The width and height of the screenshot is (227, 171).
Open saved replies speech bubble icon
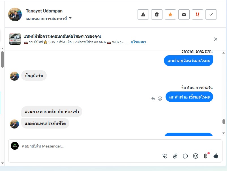[x=185, y=156]
